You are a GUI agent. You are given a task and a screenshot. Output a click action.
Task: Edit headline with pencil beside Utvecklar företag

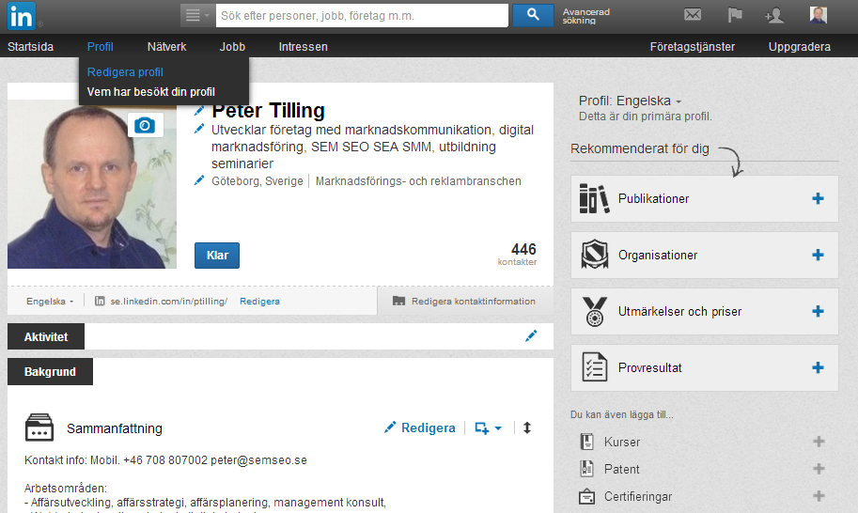coord(199,130)
